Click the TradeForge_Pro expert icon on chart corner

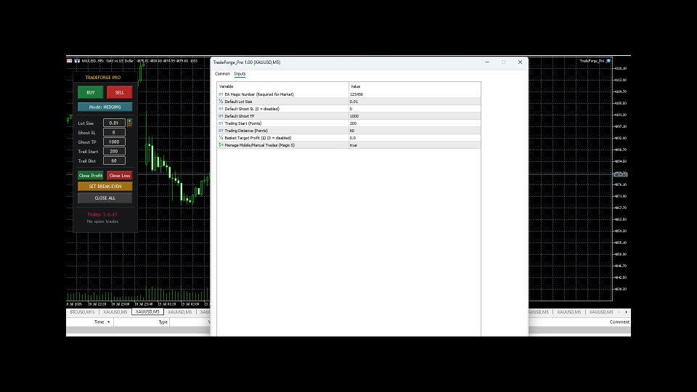click(x=608, y=61)
